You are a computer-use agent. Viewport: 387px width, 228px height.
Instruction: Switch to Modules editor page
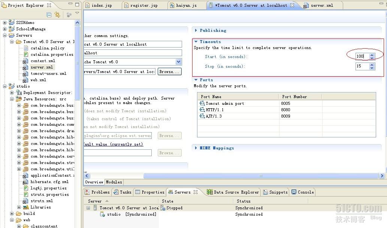tap(114, 182)
